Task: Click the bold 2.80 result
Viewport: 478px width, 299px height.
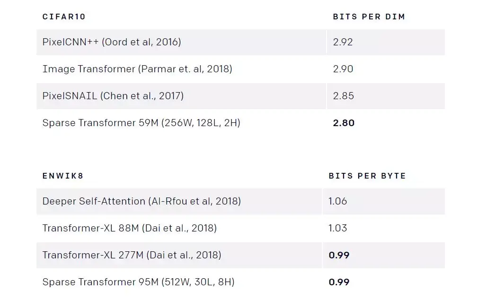Action: click(x=344, y=123)
